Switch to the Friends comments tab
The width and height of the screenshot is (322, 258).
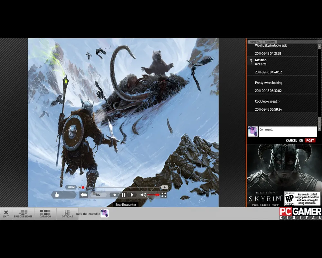(270, 42)
